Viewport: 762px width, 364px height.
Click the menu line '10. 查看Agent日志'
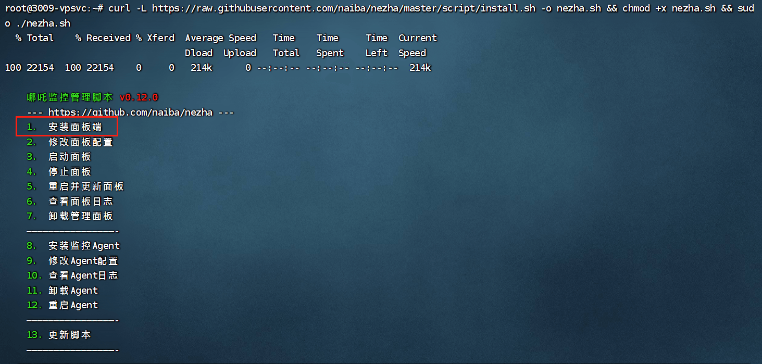(72, 275)
